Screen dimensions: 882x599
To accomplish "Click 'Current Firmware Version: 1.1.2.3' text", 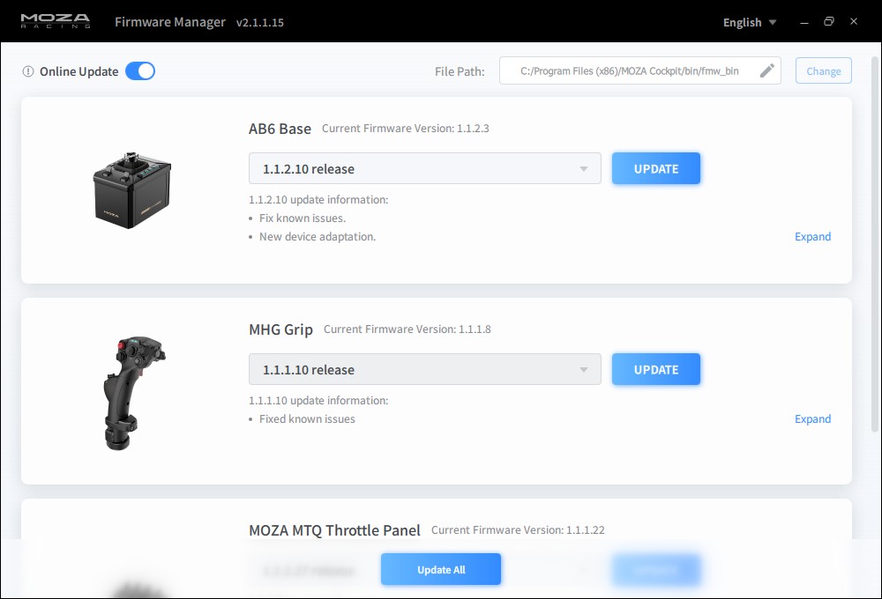I will 405,129.
